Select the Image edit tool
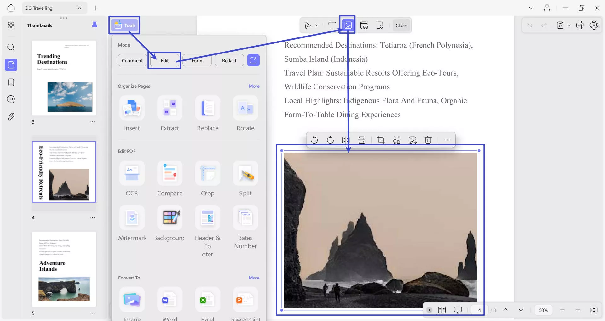This screenshot has width=605, height=321. [x=348, y=25]
